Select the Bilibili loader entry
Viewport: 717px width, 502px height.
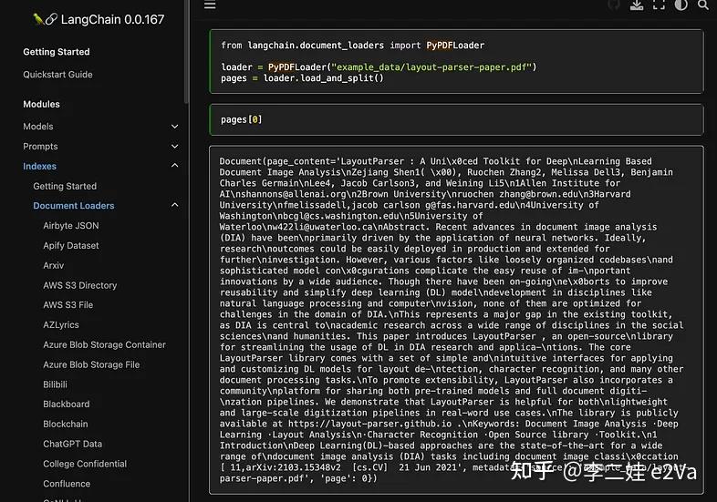55,384
